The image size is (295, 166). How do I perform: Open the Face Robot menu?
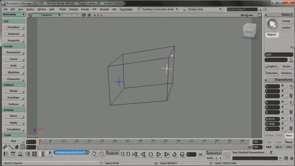(x=126, y=9)
